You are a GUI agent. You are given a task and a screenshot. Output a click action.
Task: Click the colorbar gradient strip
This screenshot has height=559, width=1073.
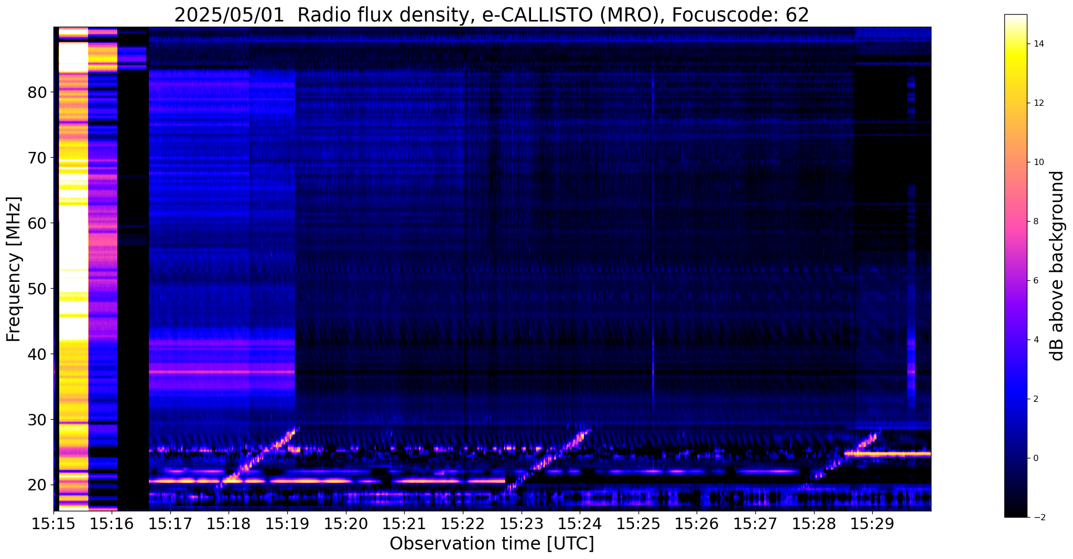click(x=1015, y=266)
